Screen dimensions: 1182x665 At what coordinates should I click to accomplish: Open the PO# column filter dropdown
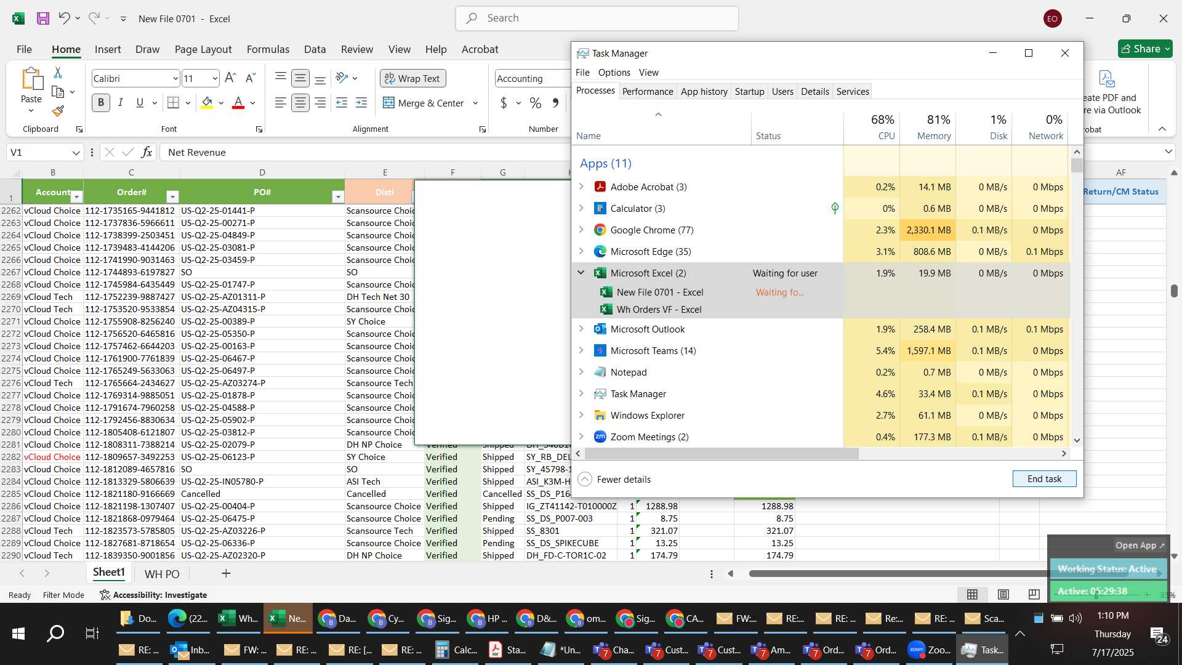[337, 197]
